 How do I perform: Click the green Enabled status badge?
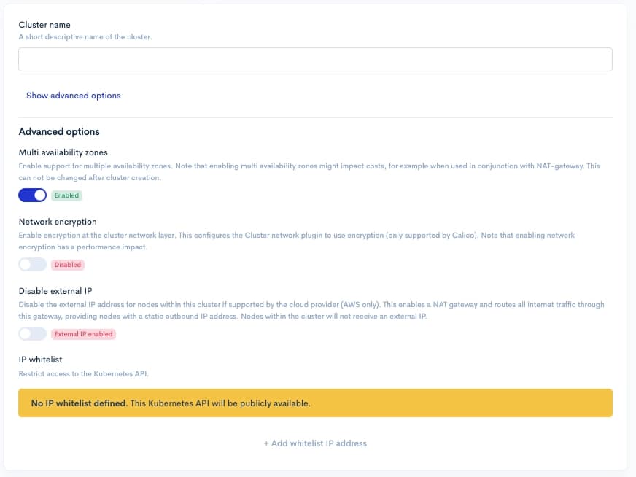tap(66, 195)
